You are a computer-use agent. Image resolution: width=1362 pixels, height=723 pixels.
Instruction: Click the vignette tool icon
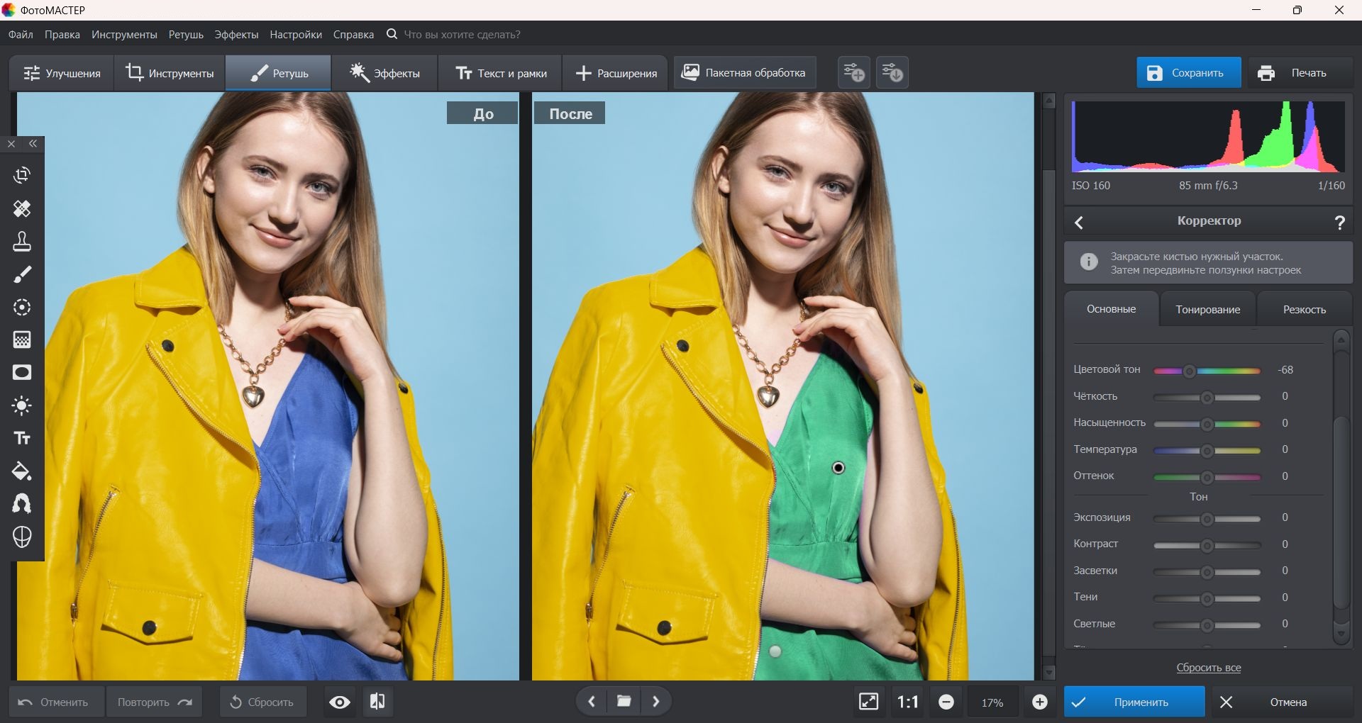click(x=22, y=373)
